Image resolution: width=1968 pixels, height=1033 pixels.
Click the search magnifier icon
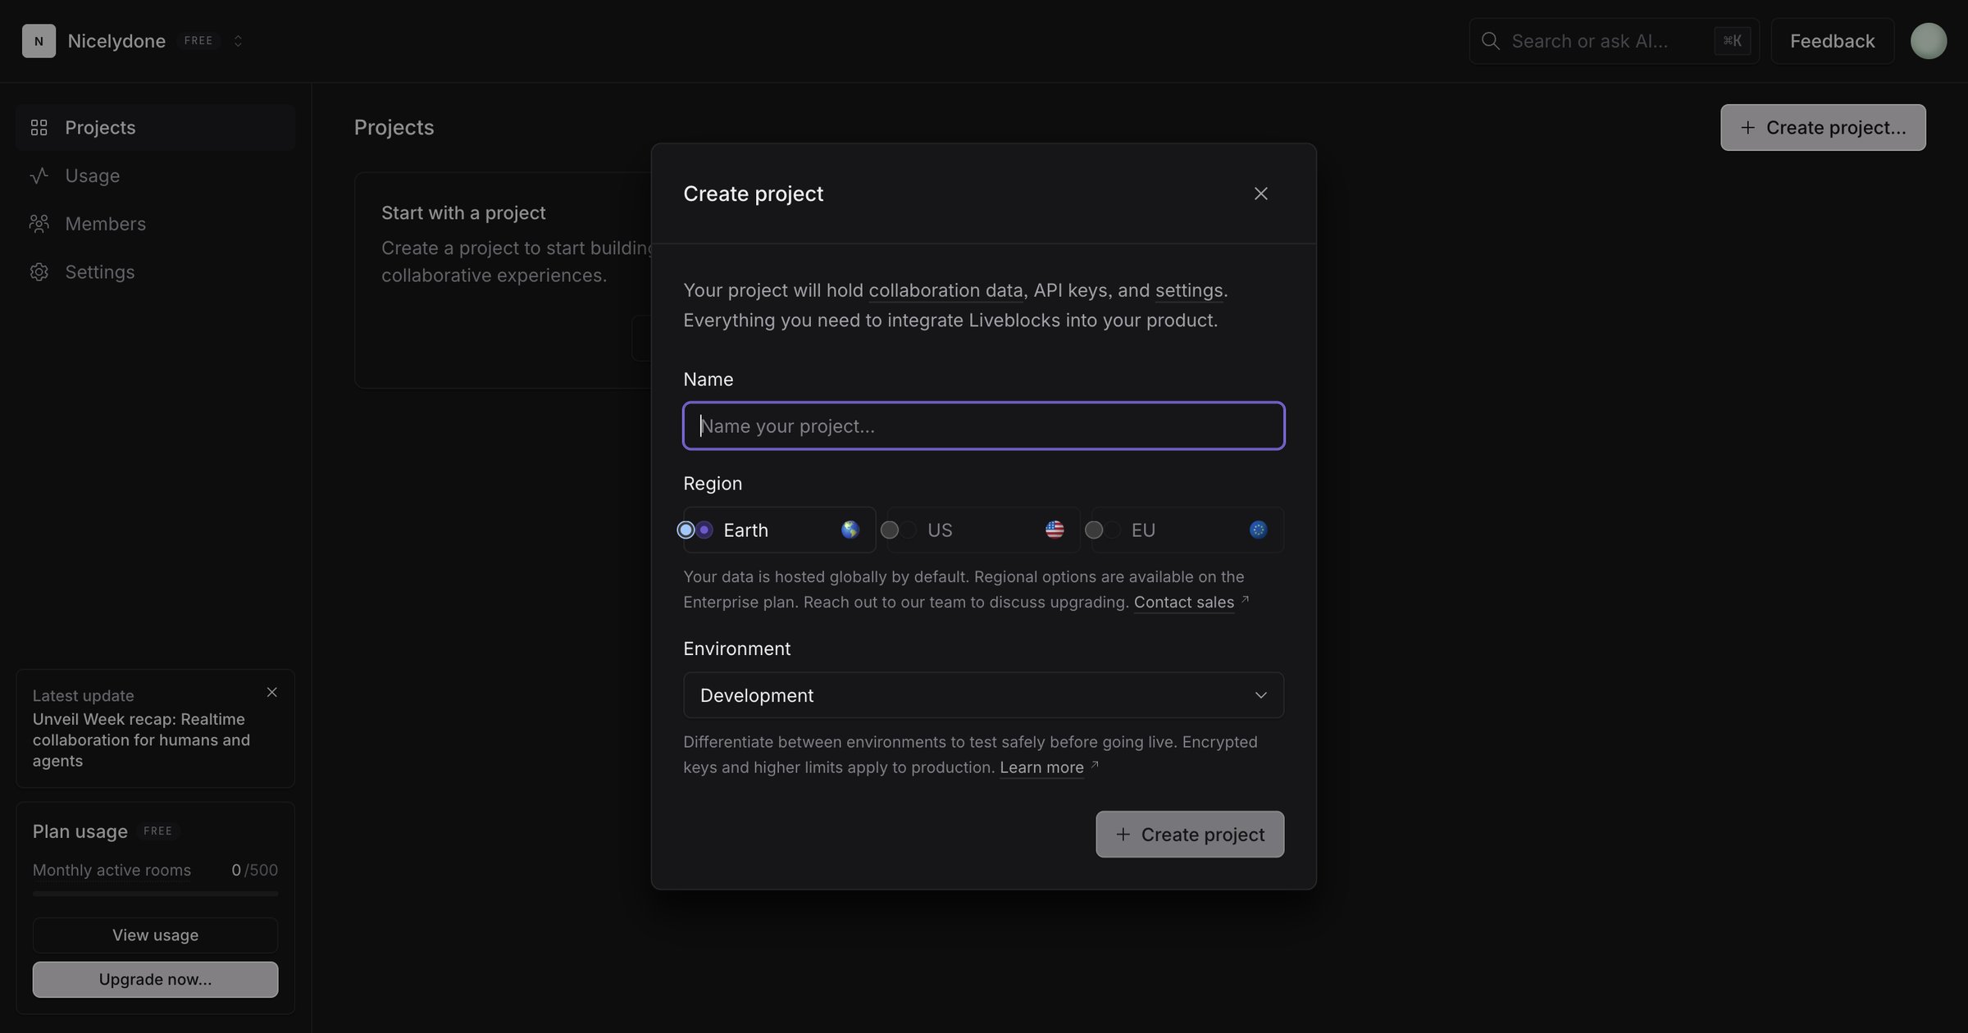click(x=1490, y=41)
